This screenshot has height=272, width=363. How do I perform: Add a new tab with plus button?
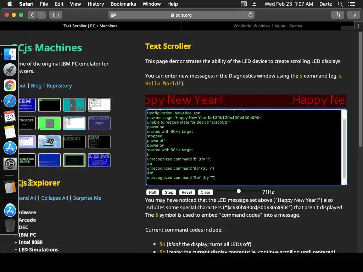coord(358,26)
